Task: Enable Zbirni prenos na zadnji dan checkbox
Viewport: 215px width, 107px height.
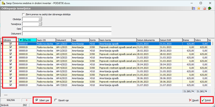Action: pos(23,14)
